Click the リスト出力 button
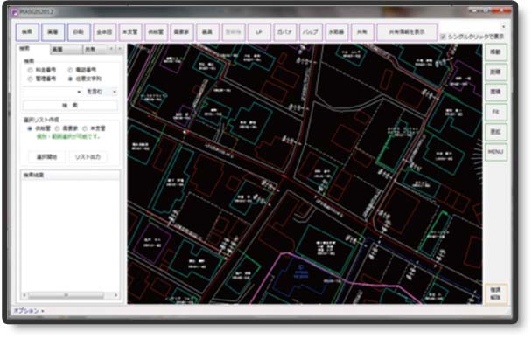This screenshot has width=532, height=338. (87, 157)
